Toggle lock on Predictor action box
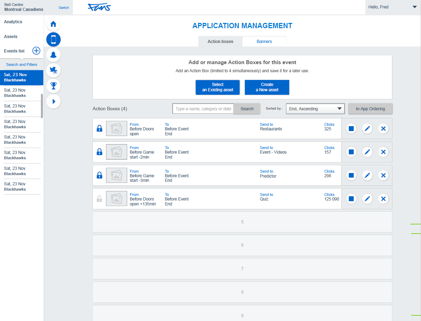 point(99,175)
